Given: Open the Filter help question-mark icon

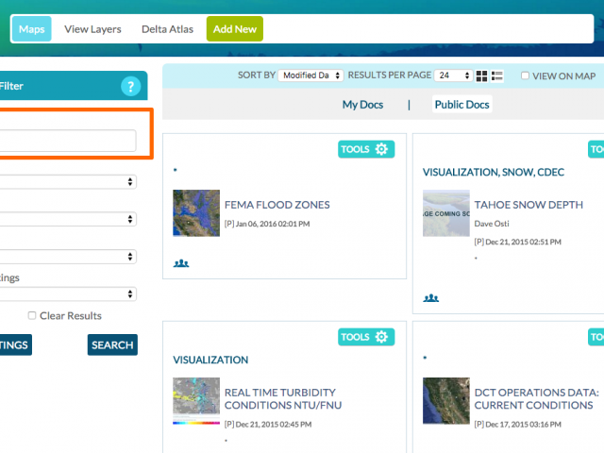Looking at the screenshot, I should click(x=130, y=86).
